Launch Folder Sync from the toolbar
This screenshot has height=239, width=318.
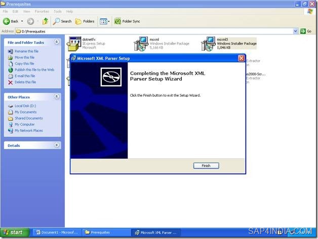(127, 21)
